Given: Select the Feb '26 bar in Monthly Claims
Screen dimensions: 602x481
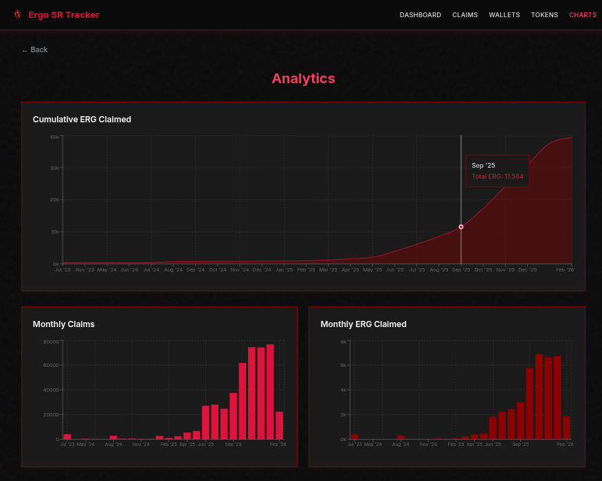Looking at the screenshot, I should (x=279, y=425).
